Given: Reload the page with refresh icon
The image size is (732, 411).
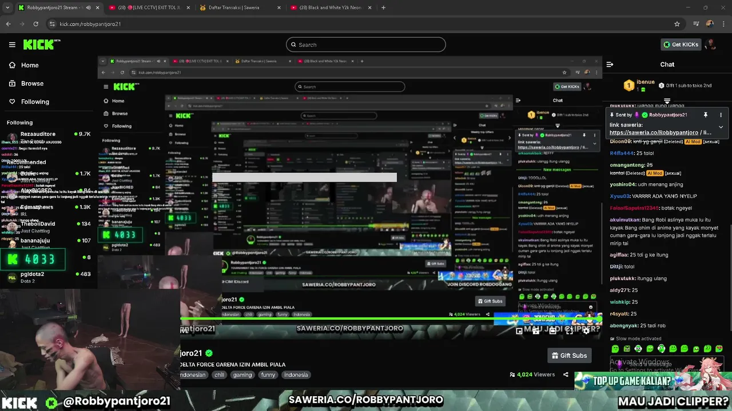Looking at the screenshot, I should click(x=35, y=24).
